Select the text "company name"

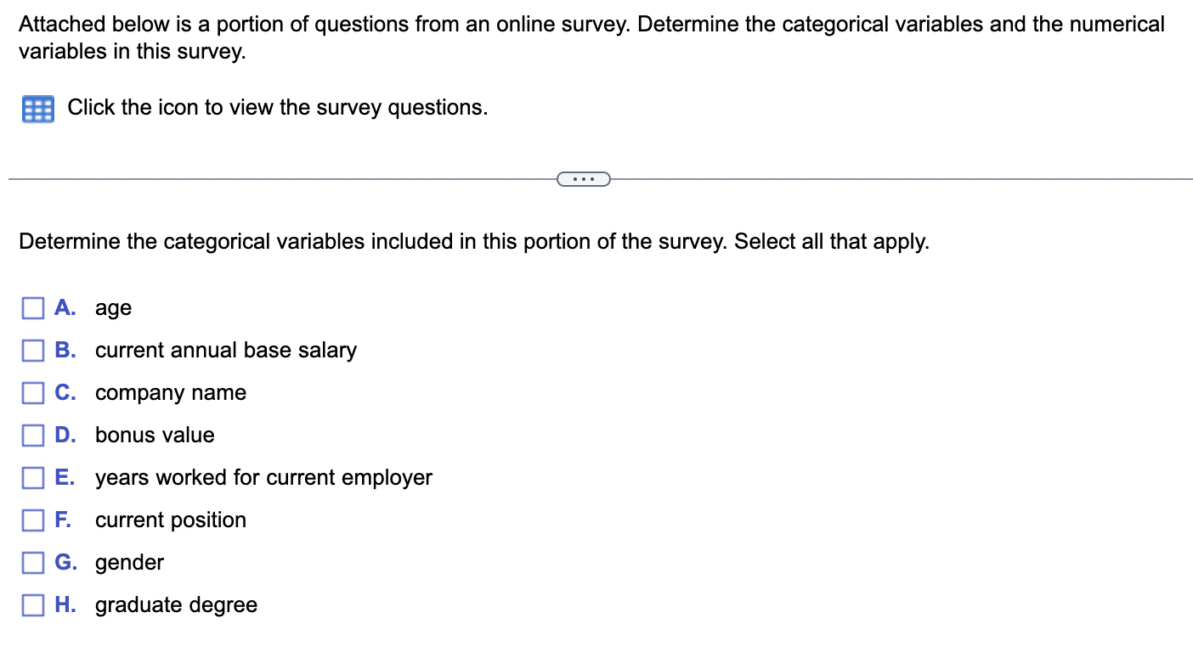coord(170,392)
